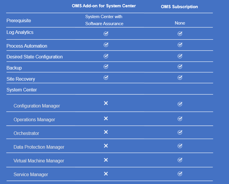Click Service Manager X mark under OMS Add-on
The width and height of the screenshot is (229, 184).
[x=106, y=173]
